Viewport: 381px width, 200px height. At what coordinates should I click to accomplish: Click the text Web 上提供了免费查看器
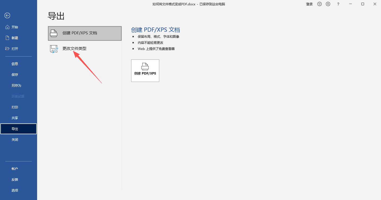click(156, 49)
